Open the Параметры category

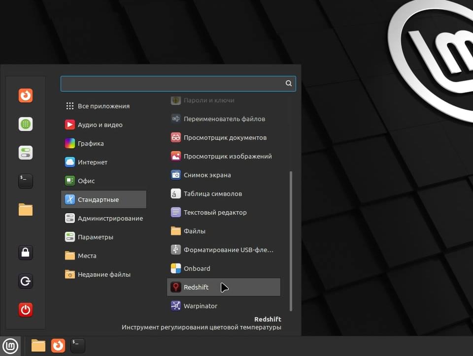click(x=104, y=237)
